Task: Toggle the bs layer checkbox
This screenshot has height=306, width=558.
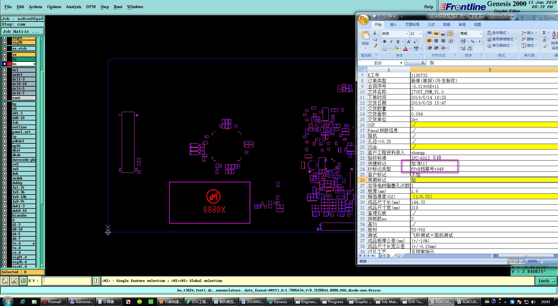Action: tap(5, 59)
